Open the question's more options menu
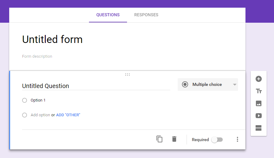The image size is (274, 158). 237,139
